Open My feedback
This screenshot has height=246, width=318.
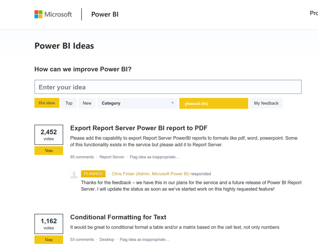[266, 103]
